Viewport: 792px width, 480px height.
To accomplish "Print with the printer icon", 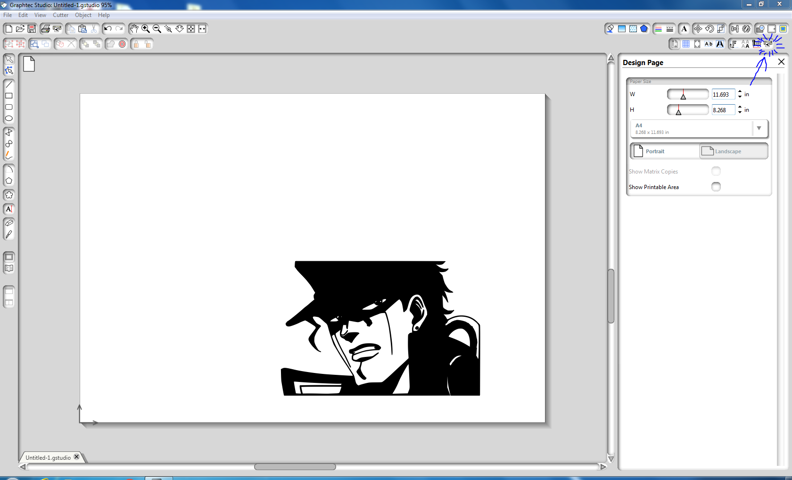I will 46,29.
